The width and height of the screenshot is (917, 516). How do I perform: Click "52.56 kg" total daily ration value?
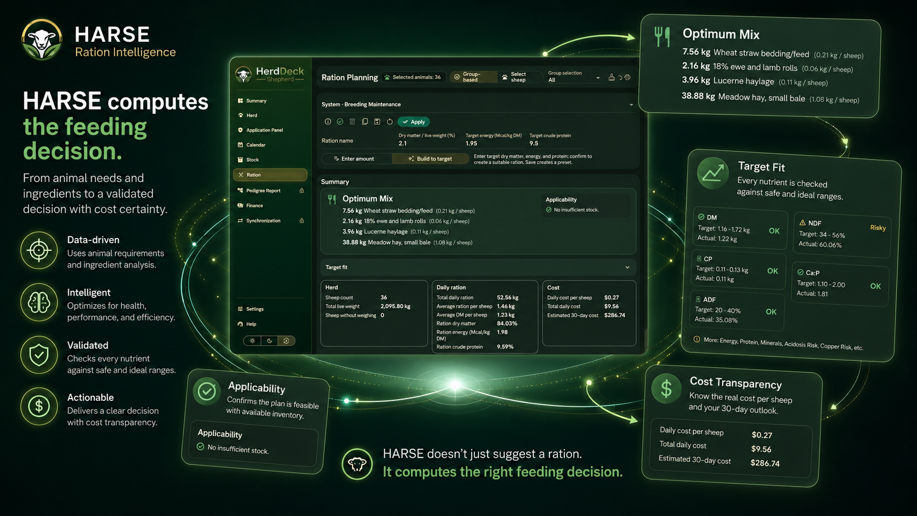(508, 298)
